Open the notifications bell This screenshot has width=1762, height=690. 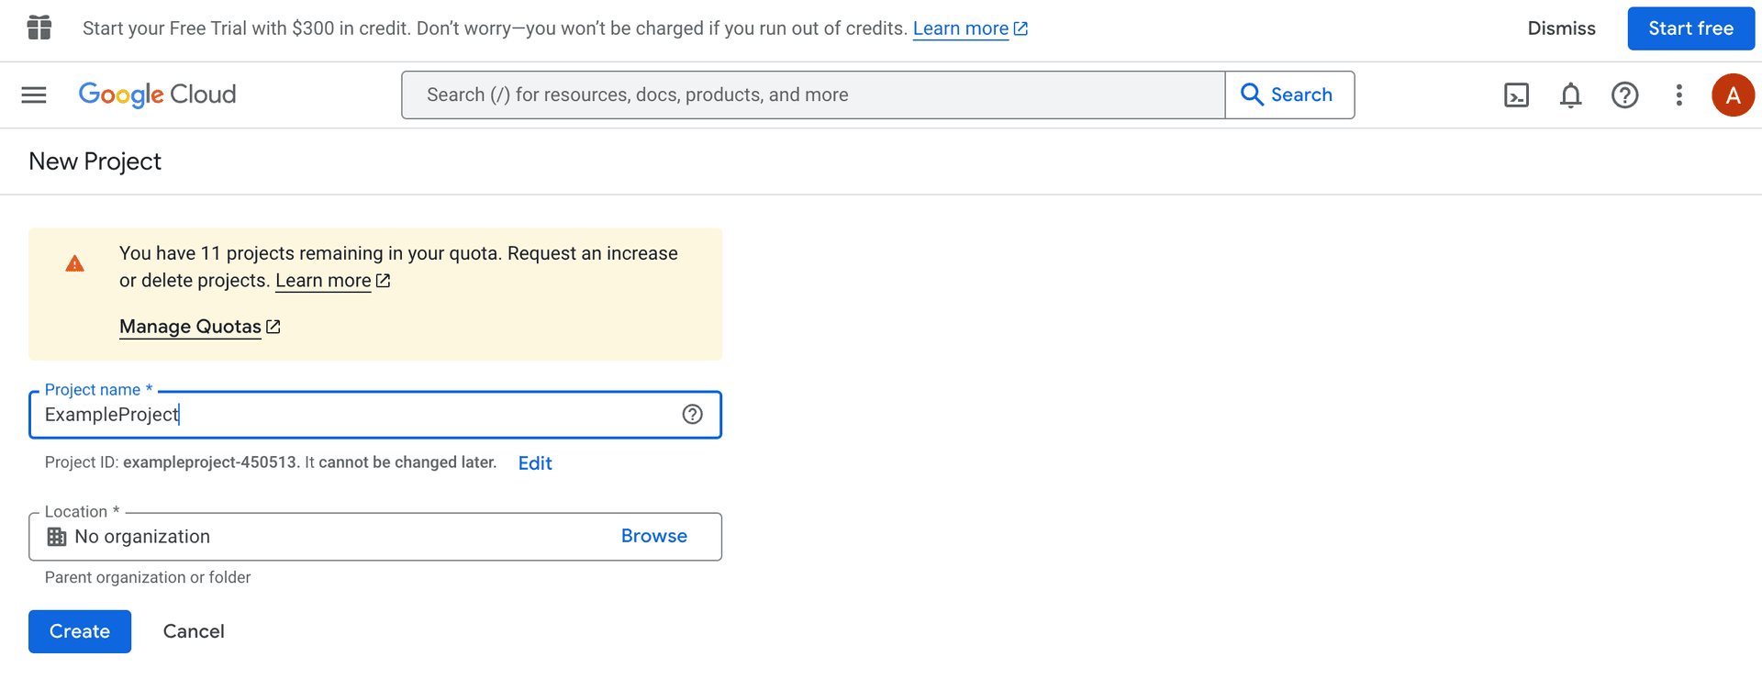tap(1570, 95)
